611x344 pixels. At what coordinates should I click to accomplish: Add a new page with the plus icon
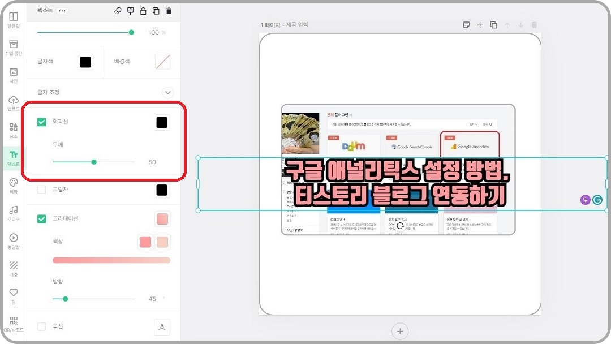400,331
